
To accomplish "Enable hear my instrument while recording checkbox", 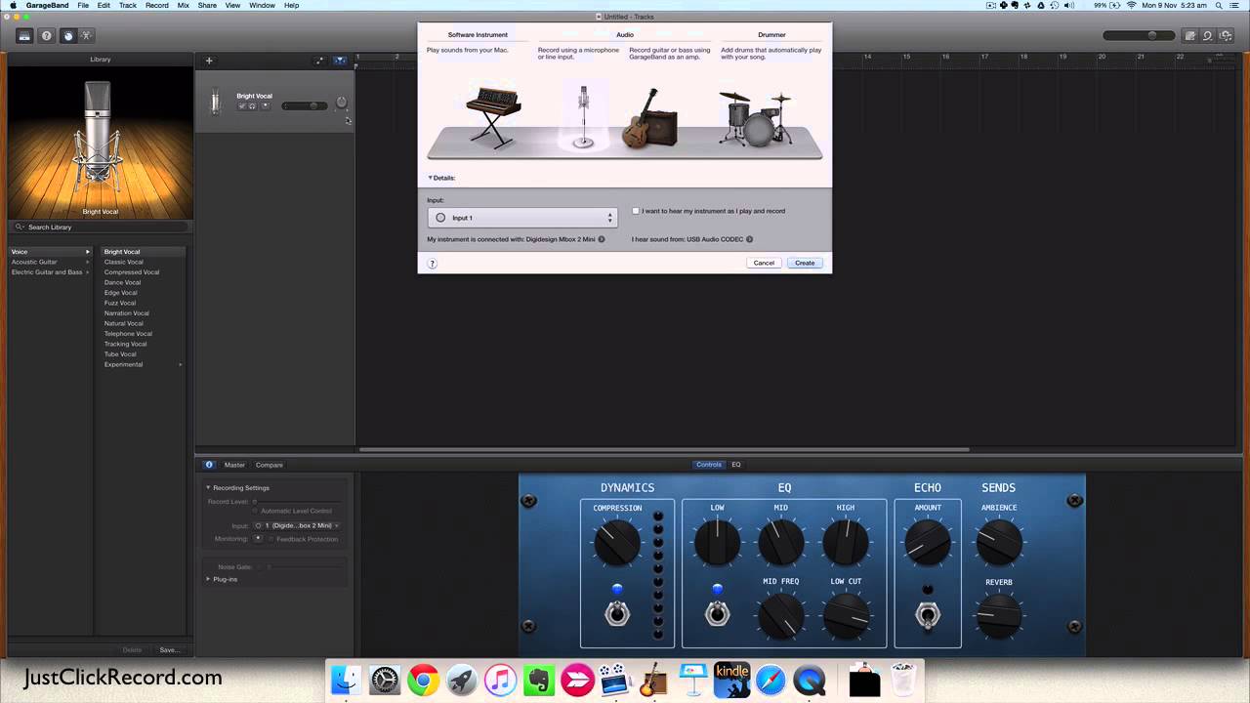I will coord(636,211).
